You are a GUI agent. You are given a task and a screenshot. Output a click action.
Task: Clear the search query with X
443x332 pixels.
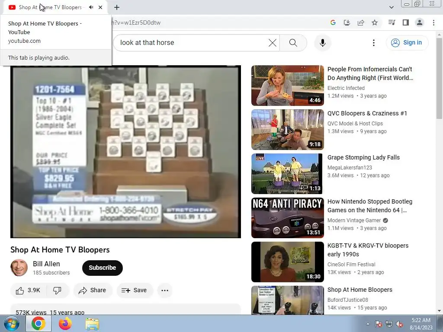click(x=273, y=43)
